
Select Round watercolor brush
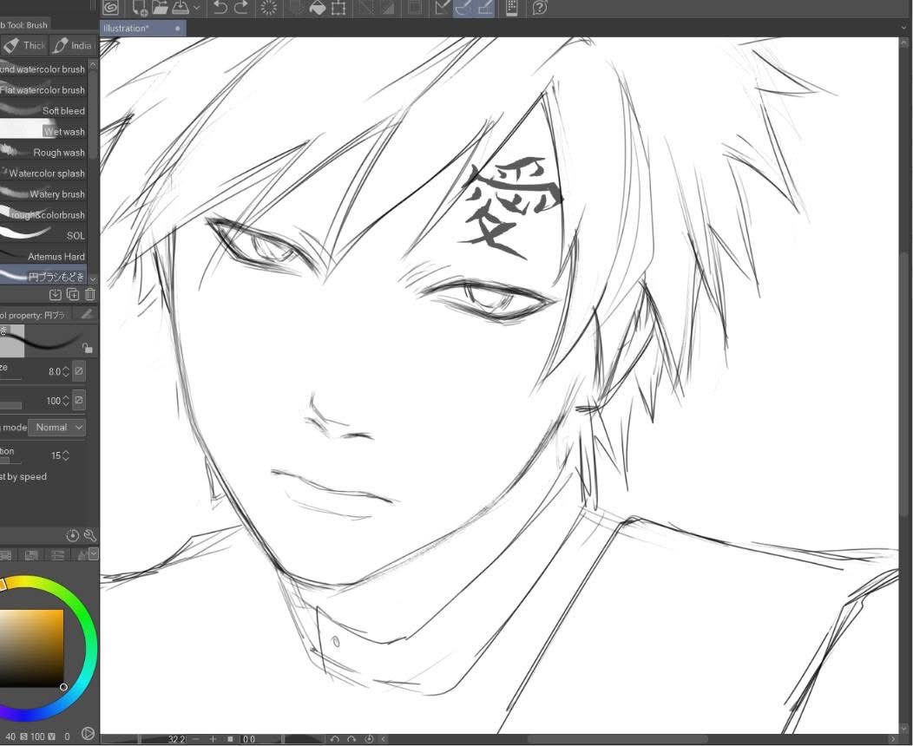pyautogui.click(x=43, y=69)
